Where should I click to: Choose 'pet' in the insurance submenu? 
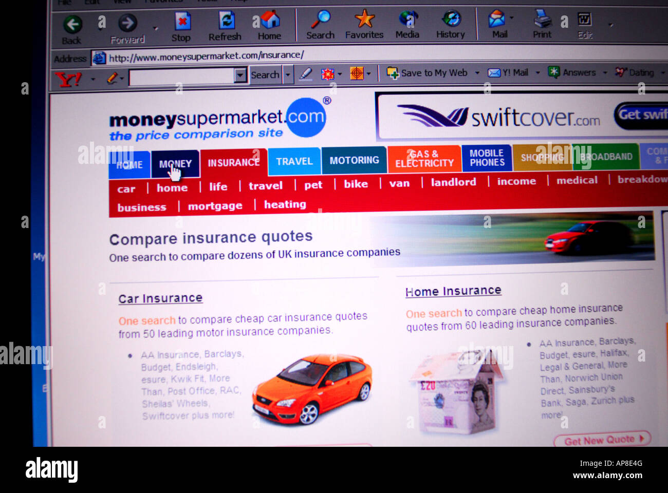313,185
